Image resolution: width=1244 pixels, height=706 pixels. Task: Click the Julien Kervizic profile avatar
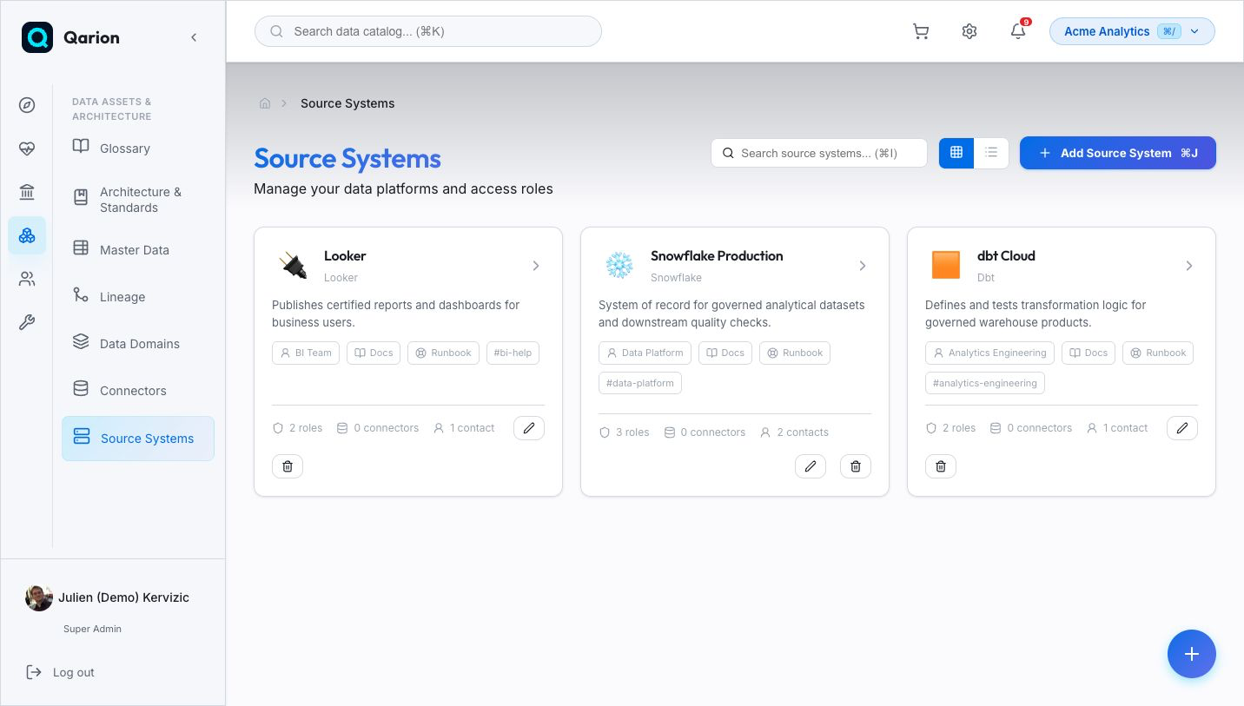pos(39,597)
